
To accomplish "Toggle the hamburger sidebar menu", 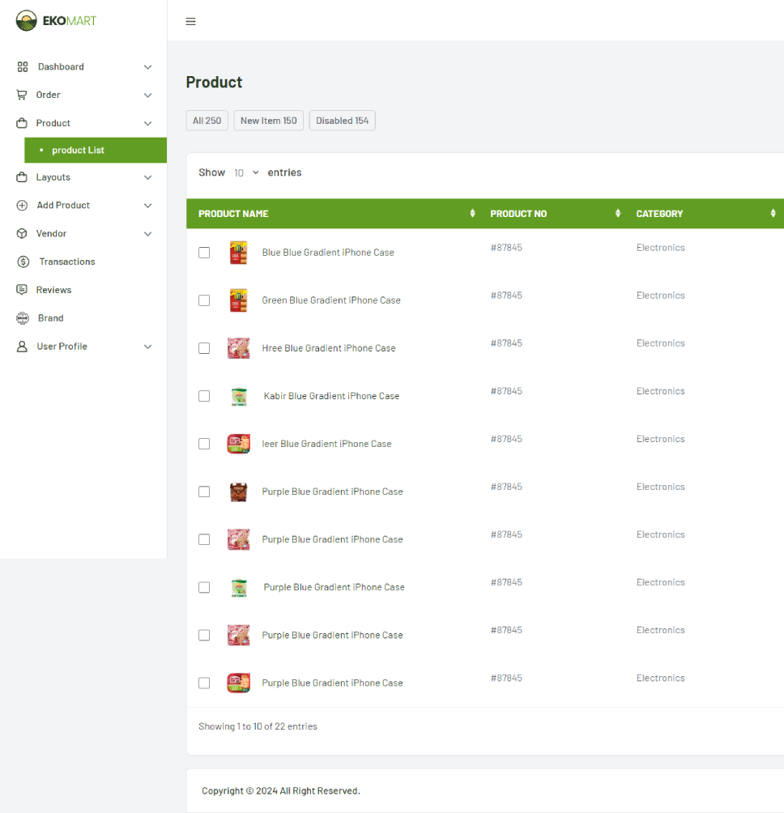I will [191, 21].
